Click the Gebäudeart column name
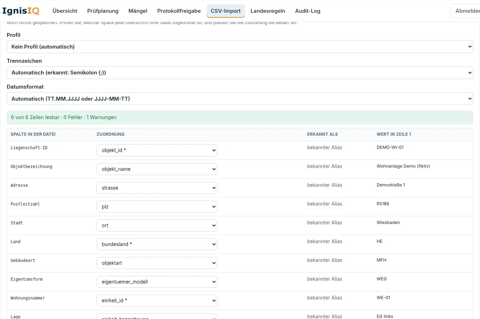Viewport: 480px width, 319px height. [23, 261]
